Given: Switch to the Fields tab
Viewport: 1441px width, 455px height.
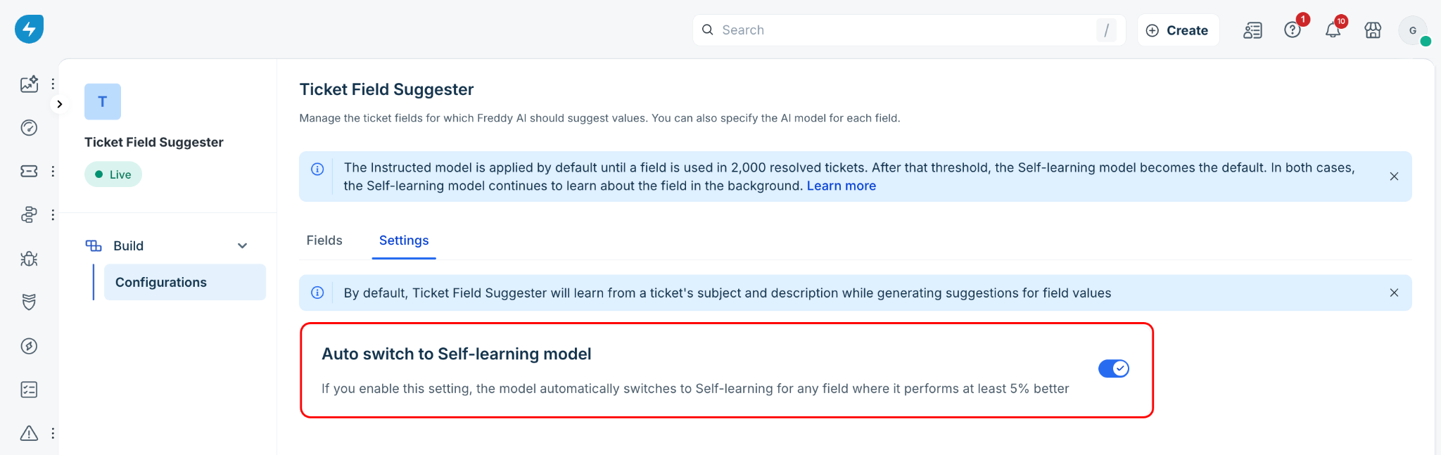Looking at the screenshot, I should 324,241.
